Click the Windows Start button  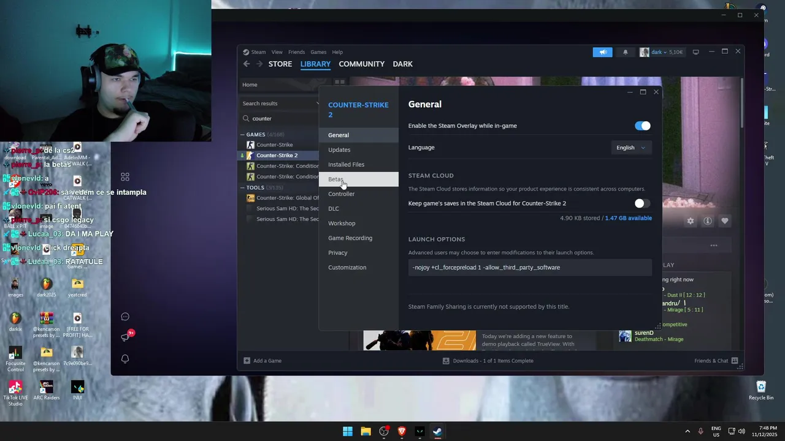point(348,431)
